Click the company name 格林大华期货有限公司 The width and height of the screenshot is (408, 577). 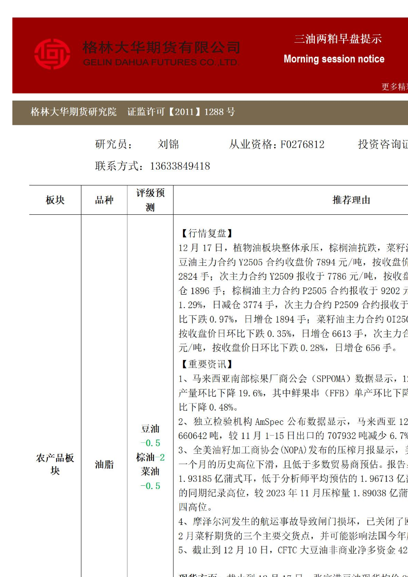click(x=161, y=47)
